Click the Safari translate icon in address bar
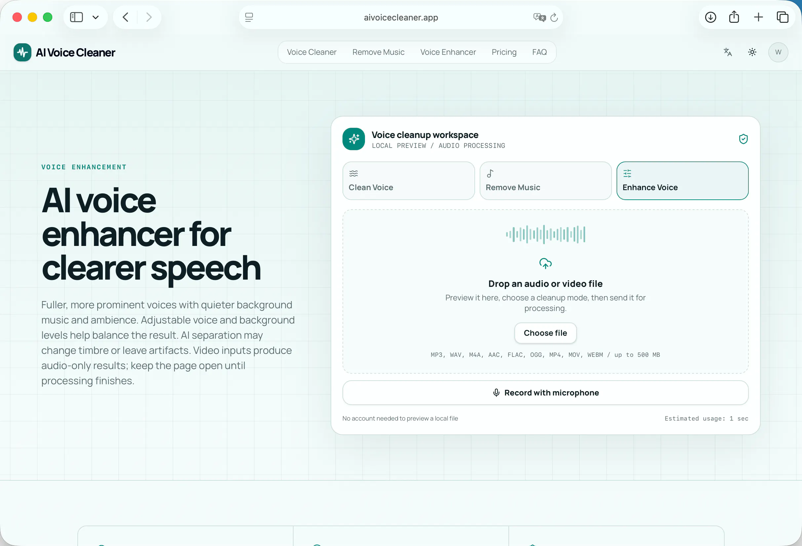The height and width of the screenshot is (546, 802). click(x=540, y=17)
